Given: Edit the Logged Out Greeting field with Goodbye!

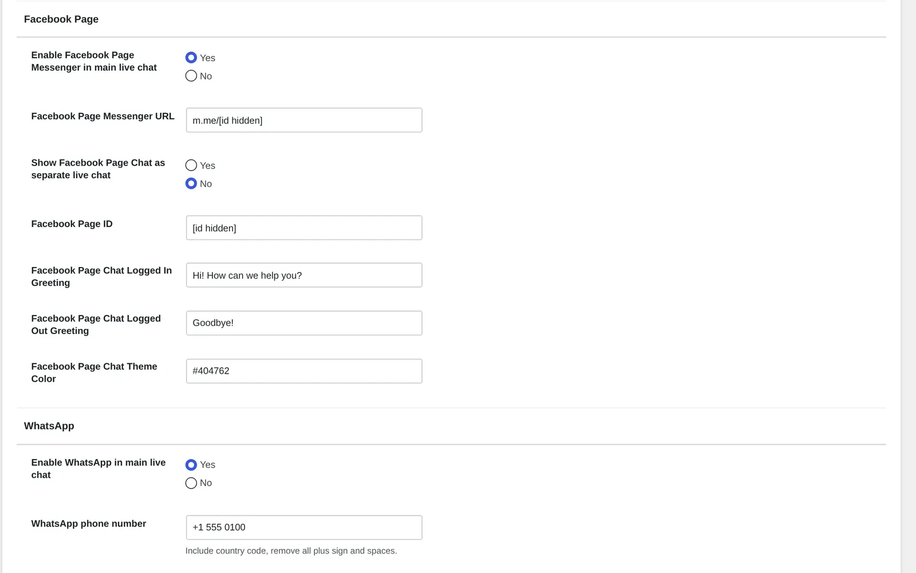Looking at the screenshot, I should [304, 323].
